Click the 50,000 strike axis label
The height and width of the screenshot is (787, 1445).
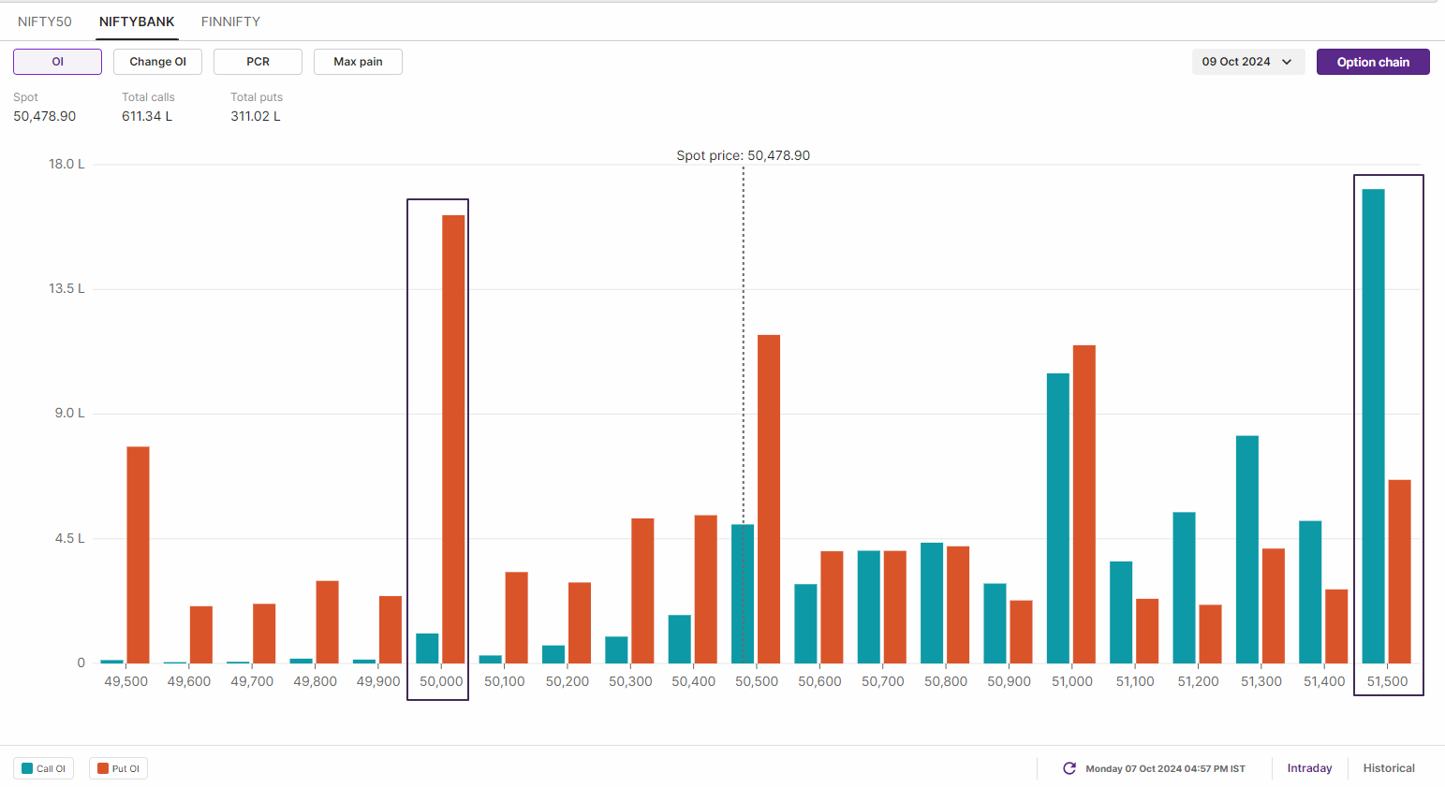tap(441, 681)
